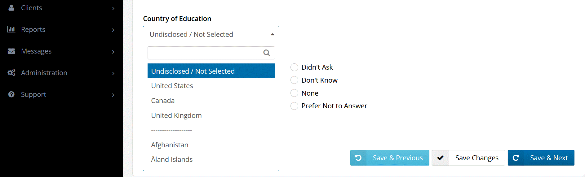The height and width of the screenshot is (177, 585).
Task: Click the search magnifier icon in dropdown
Action: coord(267,53)
